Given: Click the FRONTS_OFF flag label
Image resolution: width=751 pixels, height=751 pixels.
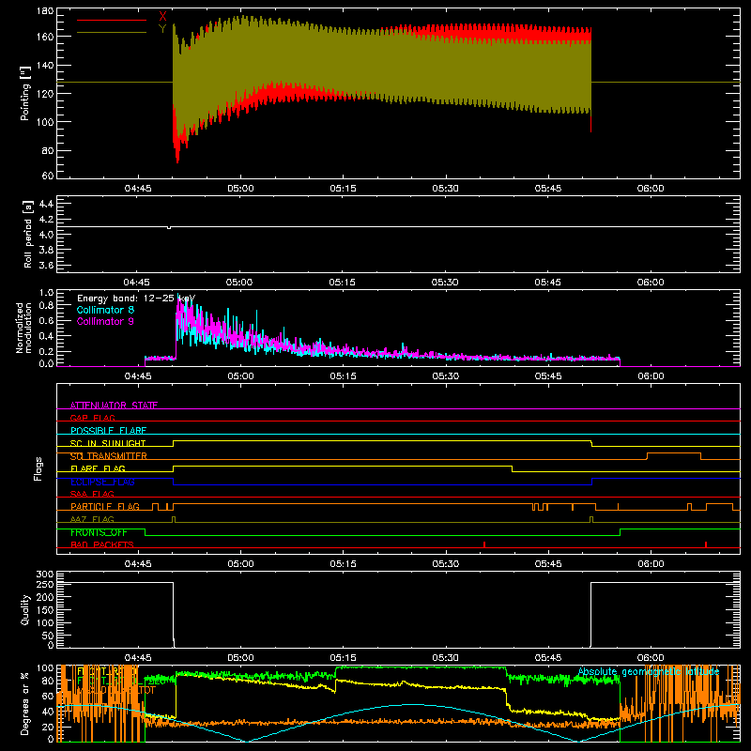Looking at the screenshot, I should click(x=99, y=532).
